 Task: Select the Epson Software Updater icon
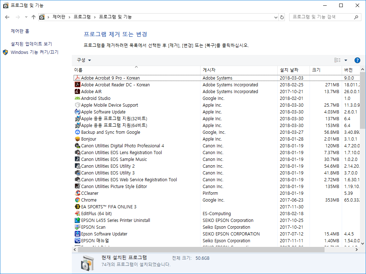[x=78, y=234]
